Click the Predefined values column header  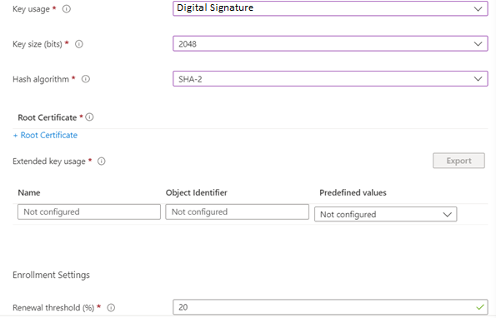coord(353,192)
